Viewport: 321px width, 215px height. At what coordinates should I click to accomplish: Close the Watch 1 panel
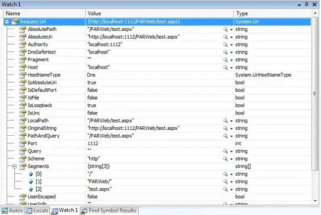tap(314, 4)
